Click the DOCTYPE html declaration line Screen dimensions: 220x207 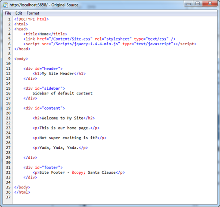31,19
